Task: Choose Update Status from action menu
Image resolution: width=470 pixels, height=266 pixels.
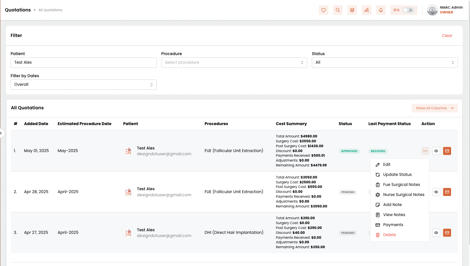Action: pos(397,174)
